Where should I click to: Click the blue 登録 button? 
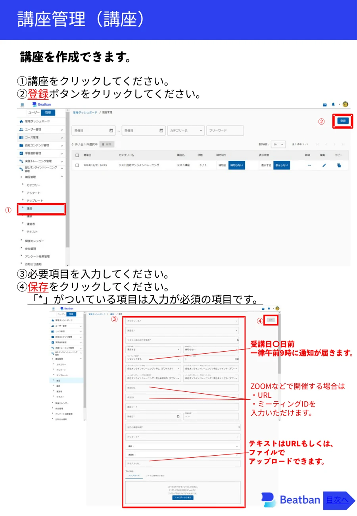tap(343, 121)
